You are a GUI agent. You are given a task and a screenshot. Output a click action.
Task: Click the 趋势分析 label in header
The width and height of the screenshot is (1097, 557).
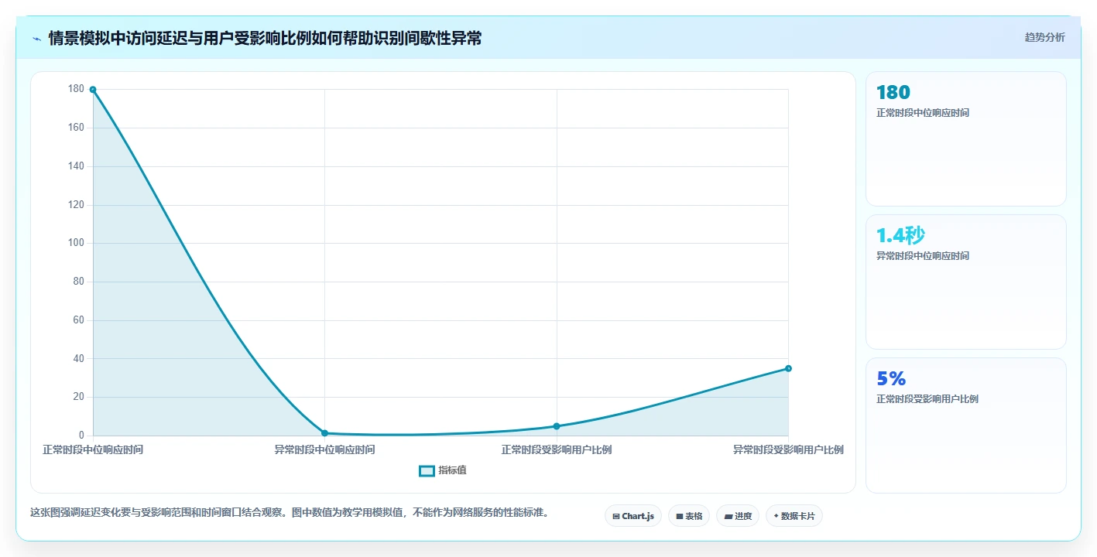pos(1044,37)
